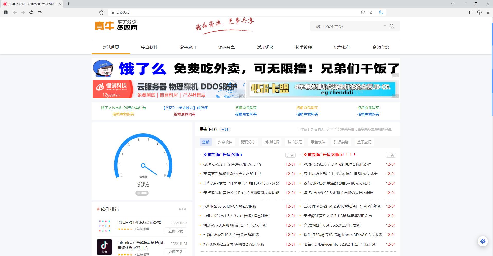Screen dimensions: 493x256
Task: Open the 战区2—英雄峡谷 低货源 link
Action: click(x=185, y=108)
